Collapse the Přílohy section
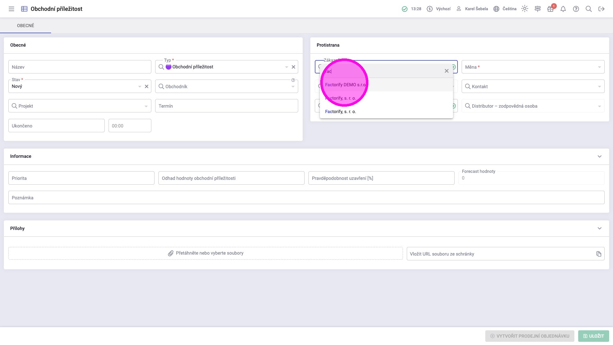613x345 pixels. click(599, 228)
